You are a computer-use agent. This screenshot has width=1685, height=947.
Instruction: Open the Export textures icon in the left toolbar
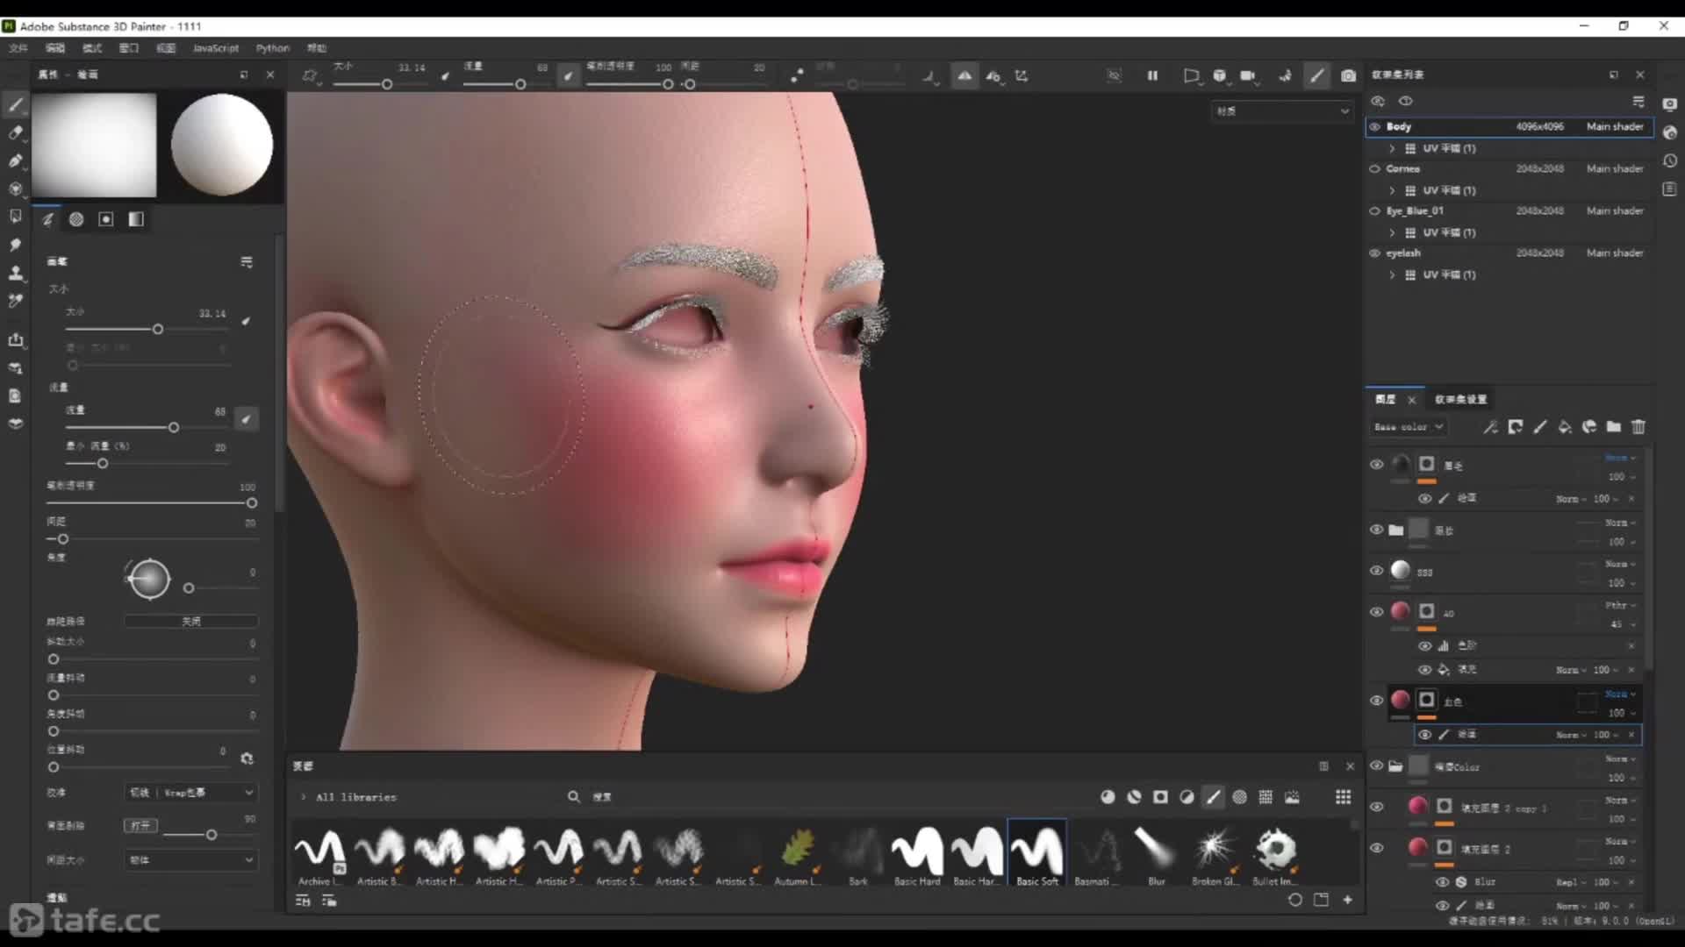[15, 339]
